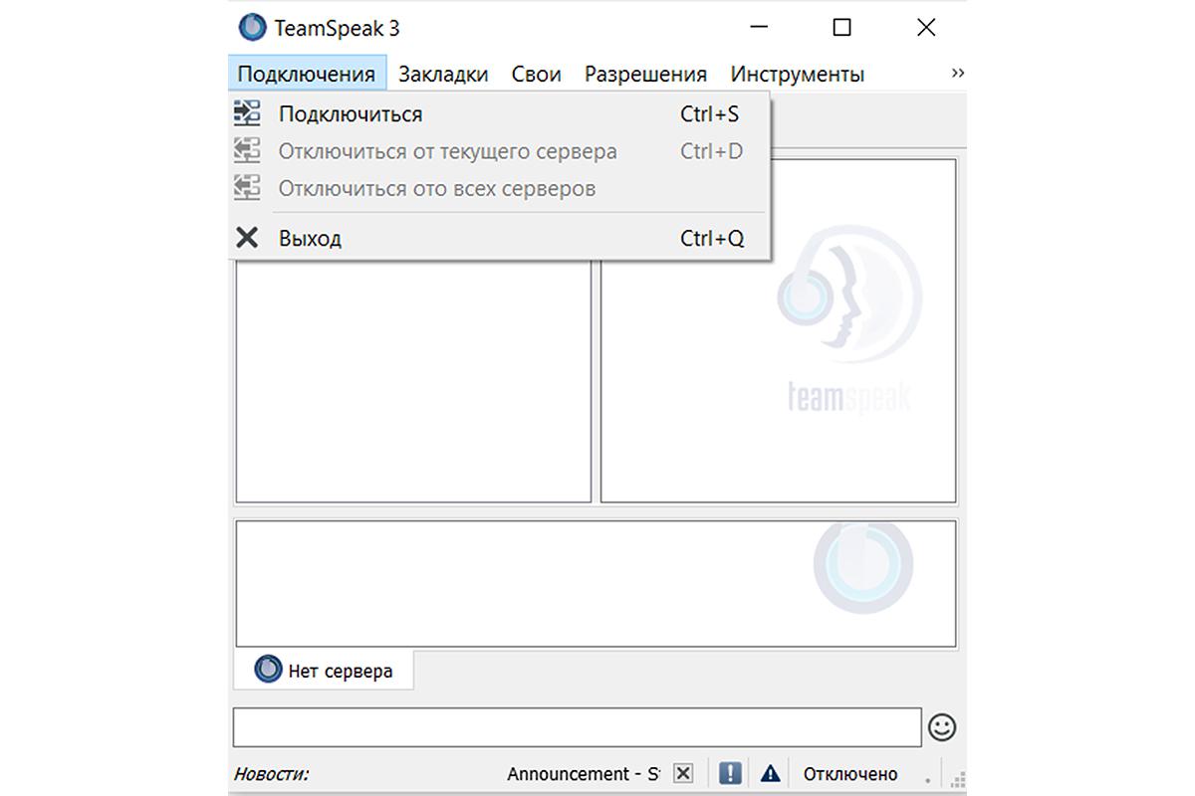Click the X exit icon next to Выход
This screenshot has height=796, width=1195.
coord(248,237)
